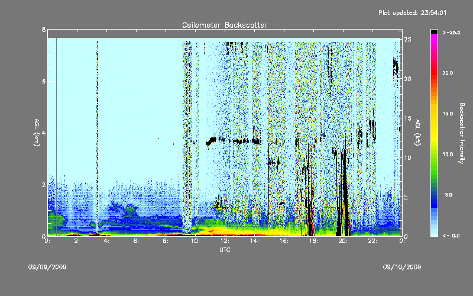Click the 'Plot updated: 23:54:01' timestamp

pos(412,12)
